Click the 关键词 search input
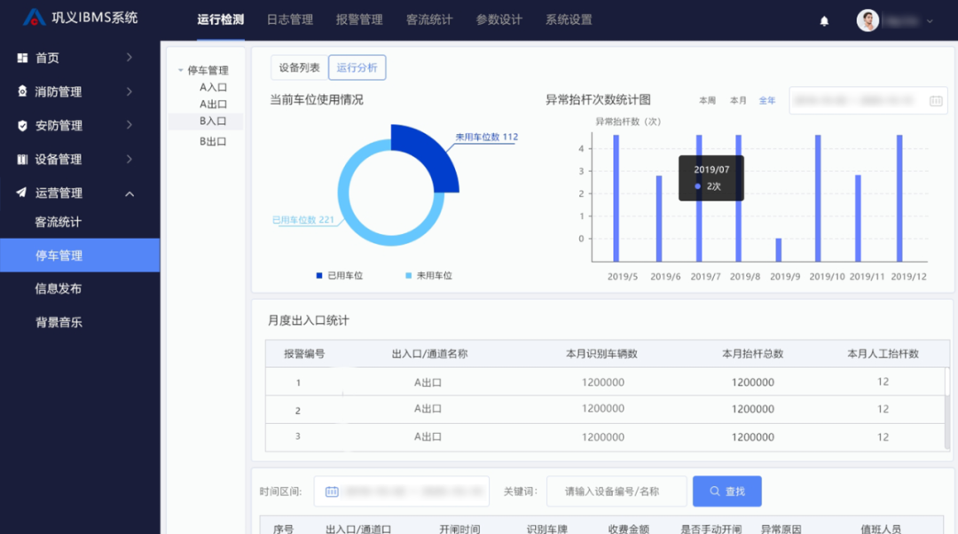Image resolution: width=958 pixels, height=534 pixels. 616,491
